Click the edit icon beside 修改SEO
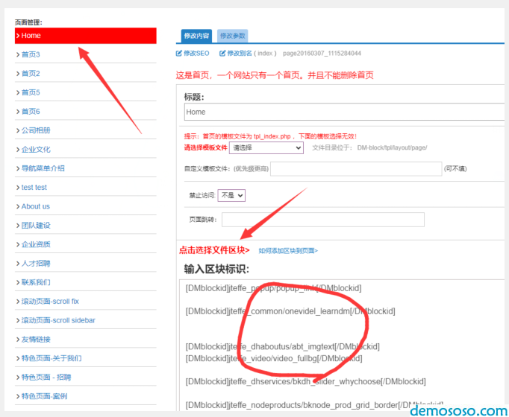The height and width of the screenshot is (417, 509). pyautogui.click(x=178, y=54)
